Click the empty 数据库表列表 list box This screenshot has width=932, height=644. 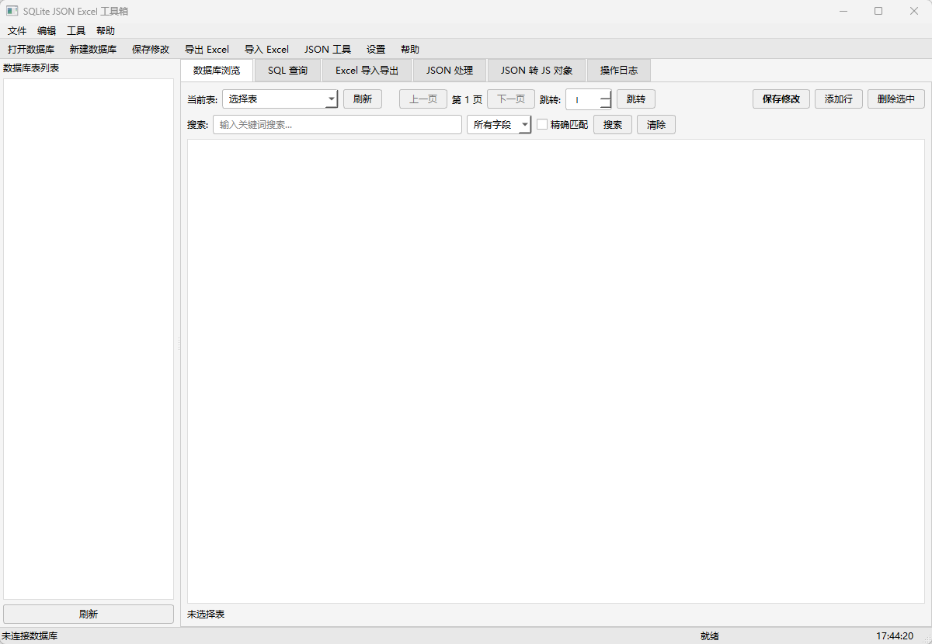[x=89, y=339]
